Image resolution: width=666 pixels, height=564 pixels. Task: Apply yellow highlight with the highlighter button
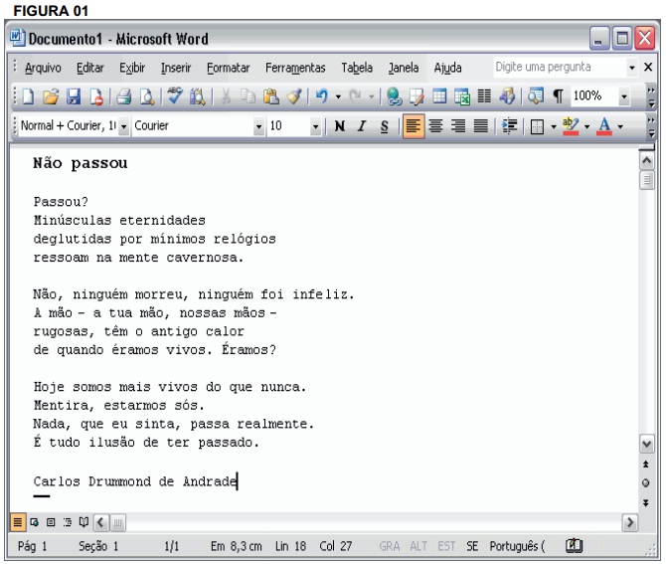click(x=570, y=126)
